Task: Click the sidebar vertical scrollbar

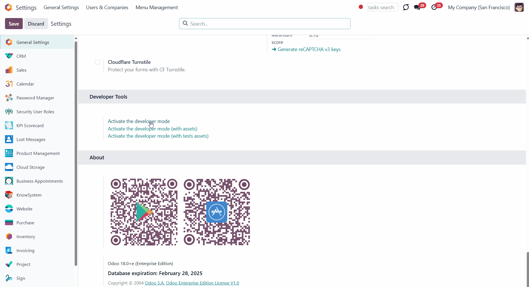Action: [x=76, y=153]
